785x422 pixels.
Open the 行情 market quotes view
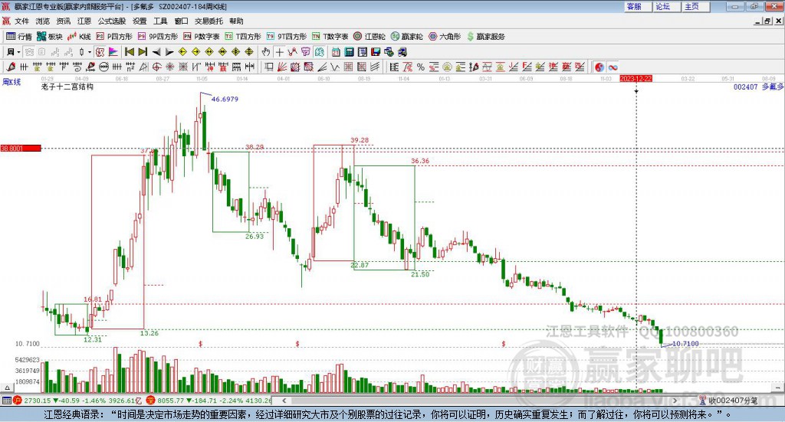[x=18, y=37]
